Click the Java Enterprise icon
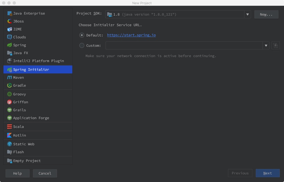Screen dimensions: 284x182 point(10,13)
